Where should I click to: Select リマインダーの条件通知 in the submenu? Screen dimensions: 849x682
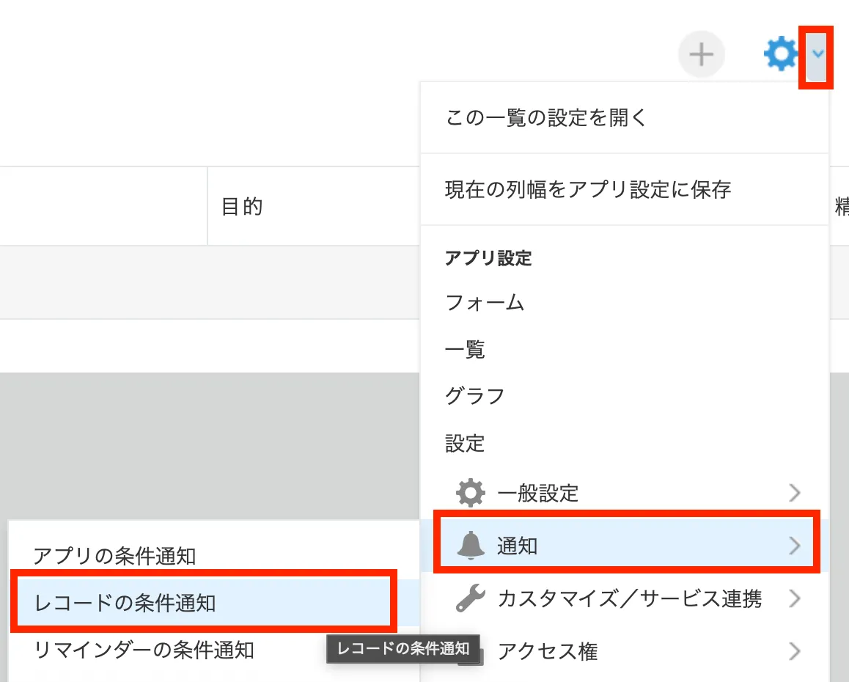(x=144, y=650)
